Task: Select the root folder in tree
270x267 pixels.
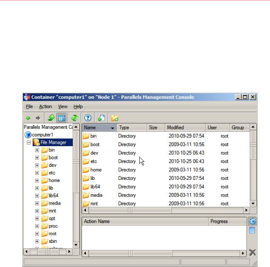Action: (53, 234)
